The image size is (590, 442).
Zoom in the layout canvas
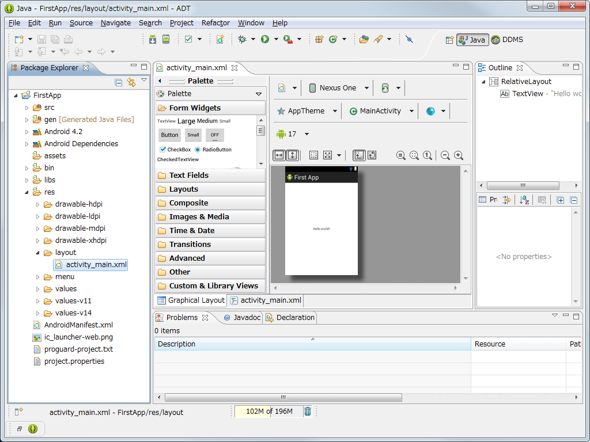(x=459, y=155)
